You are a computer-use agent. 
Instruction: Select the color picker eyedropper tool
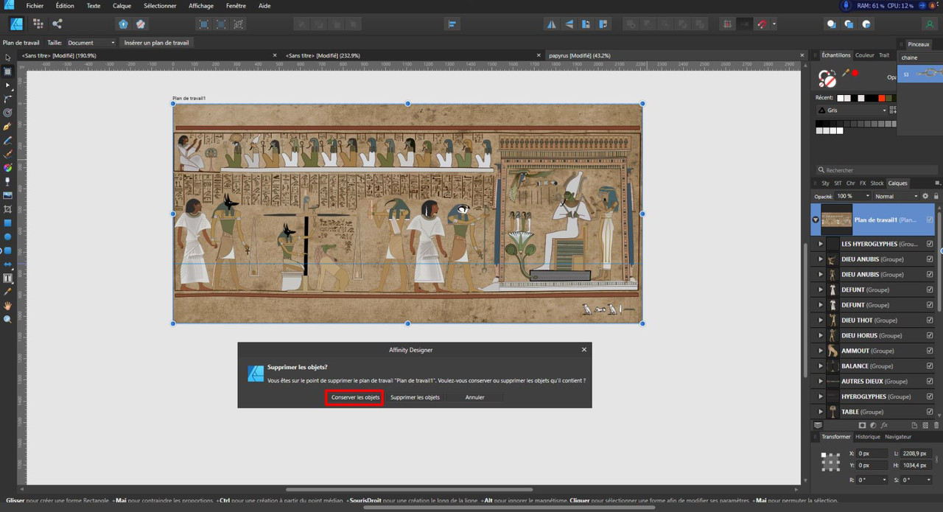8,292
